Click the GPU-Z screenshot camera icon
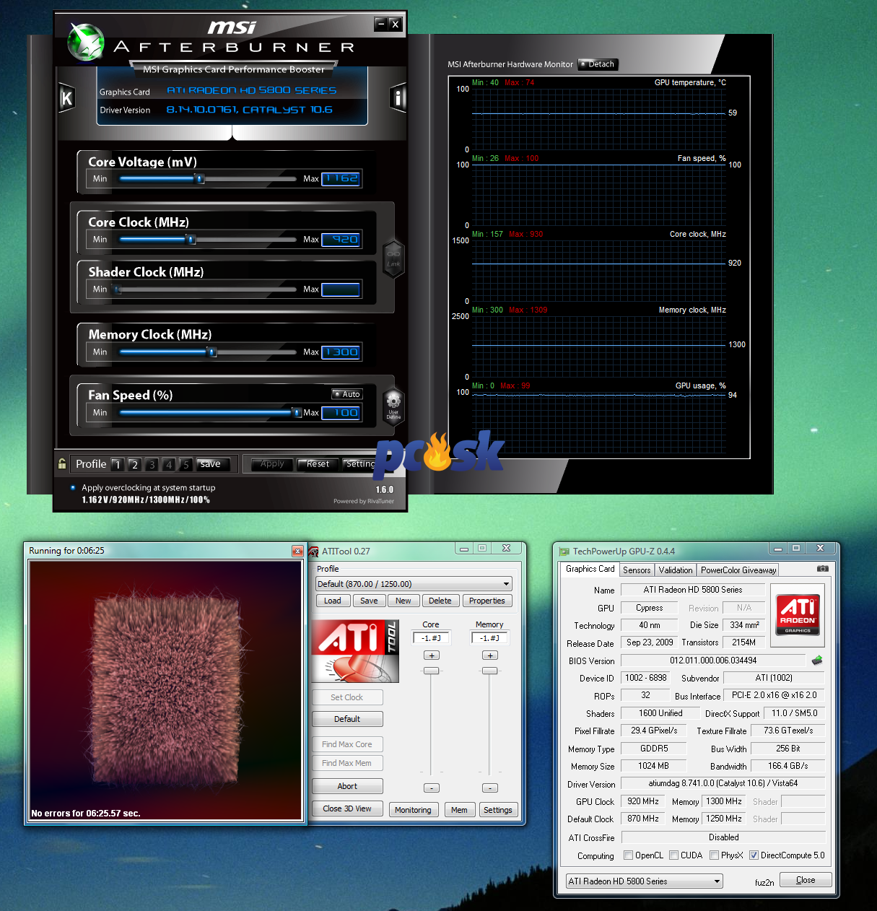The height and width of the screenshot is (911, 877). click(x=822, y=569)
